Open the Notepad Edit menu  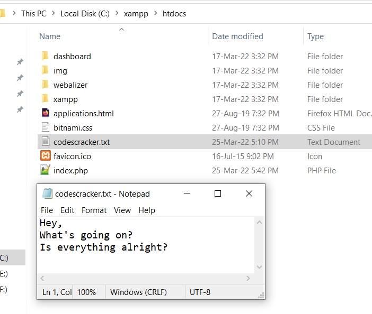pyautogui.click(x=67, y=210)
